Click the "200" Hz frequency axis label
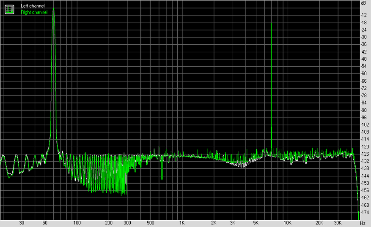 click(109, 223)
